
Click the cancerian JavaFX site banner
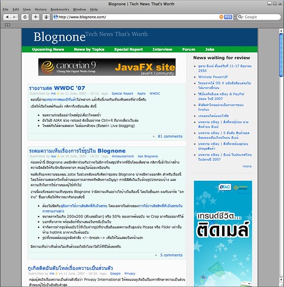click(107, 67)
